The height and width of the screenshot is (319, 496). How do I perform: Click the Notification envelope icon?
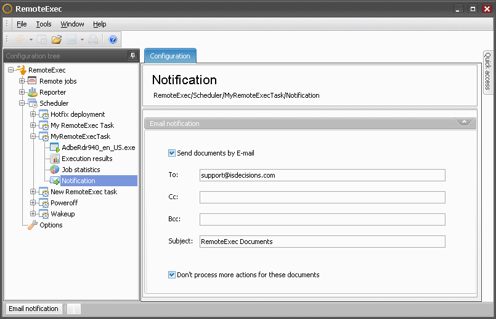coord(55,181)
